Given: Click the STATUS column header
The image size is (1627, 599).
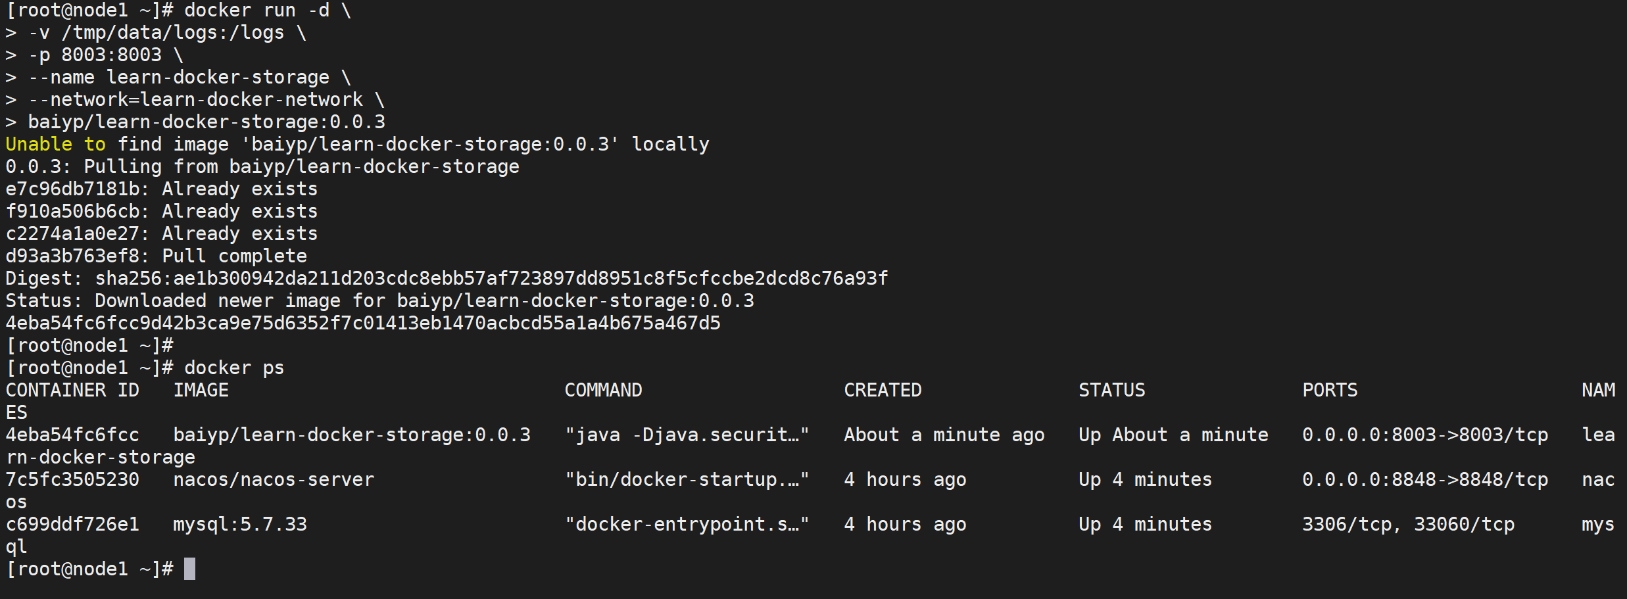Looking at the screenshot, I should [x=1112, y=390].
